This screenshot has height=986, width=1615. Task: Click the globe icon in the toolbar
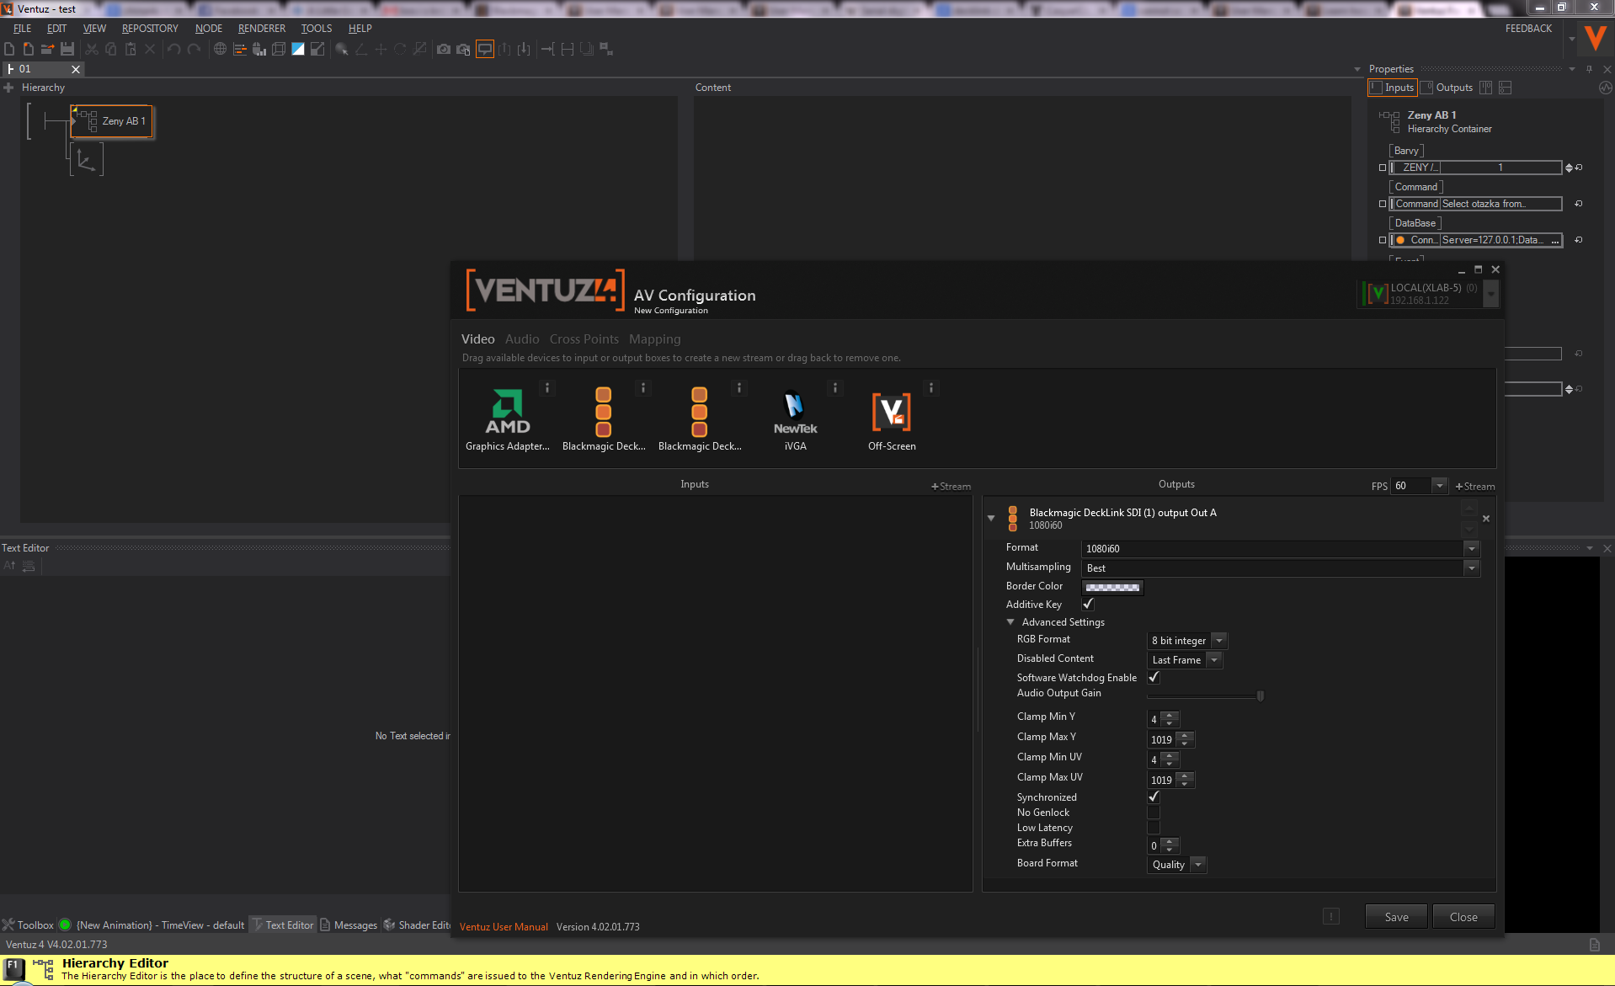pyautogui.click(x=220, y=50)
